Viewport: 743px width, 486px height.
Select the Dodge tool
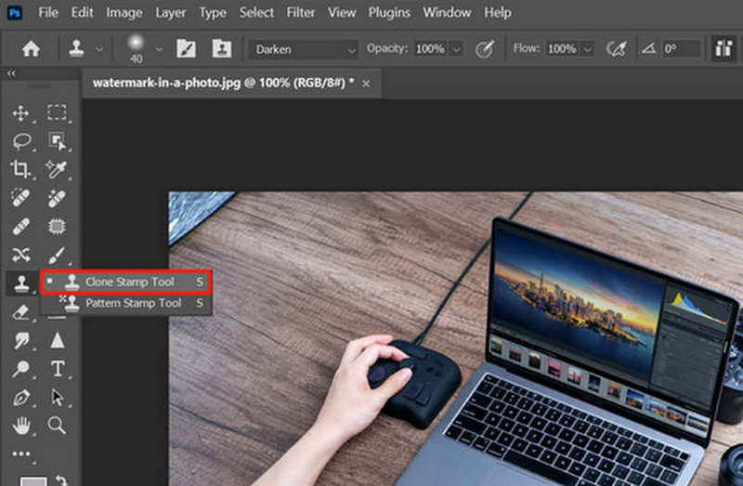(20, 369)
